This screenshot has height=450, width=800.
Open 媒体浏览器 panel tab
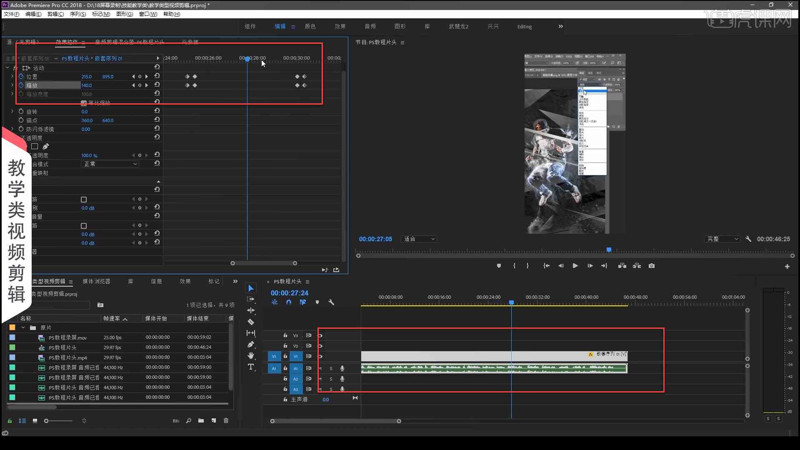tap(97, 282)
